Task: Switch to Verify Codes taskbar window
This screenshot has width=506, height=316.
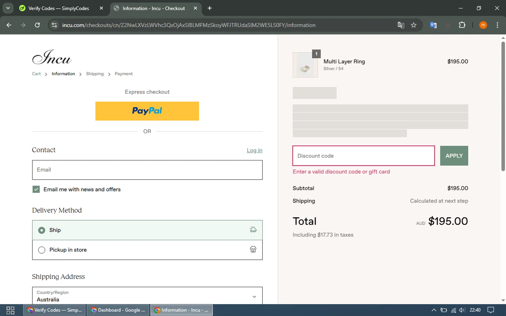Action: (x=54, y=310)
